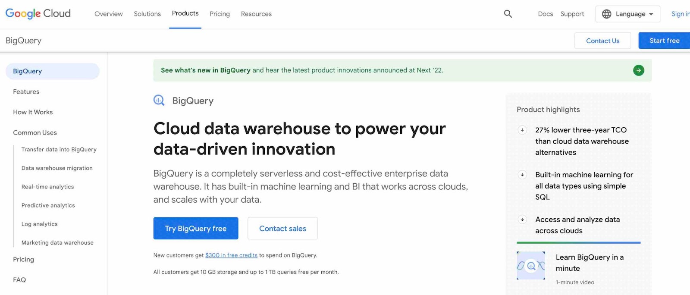Open Log analytics sidebar item
Image resolution: width=690 pixels, height=295 pixels.
pyautogui.click(x=40, y=224)
